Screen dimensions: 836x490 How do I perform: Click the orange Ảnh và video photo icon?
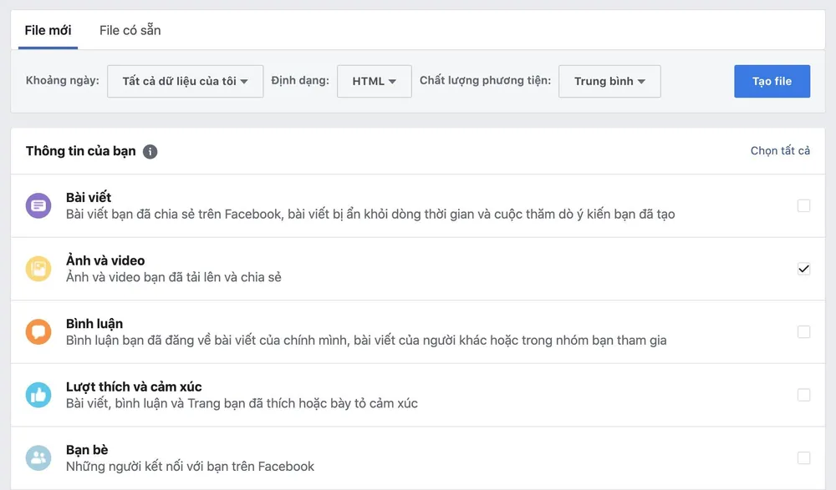(x=38, y=269)
